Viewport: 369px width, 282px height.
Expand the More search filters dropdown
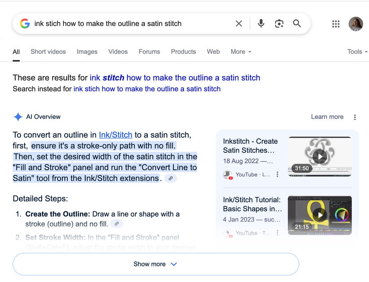[241, 51]
